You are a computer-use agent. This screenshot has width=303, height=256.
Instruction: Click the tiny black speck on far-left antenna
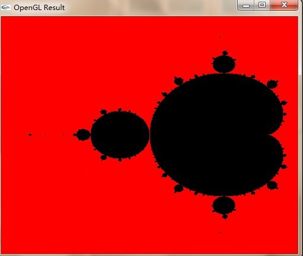click(30, 135)
